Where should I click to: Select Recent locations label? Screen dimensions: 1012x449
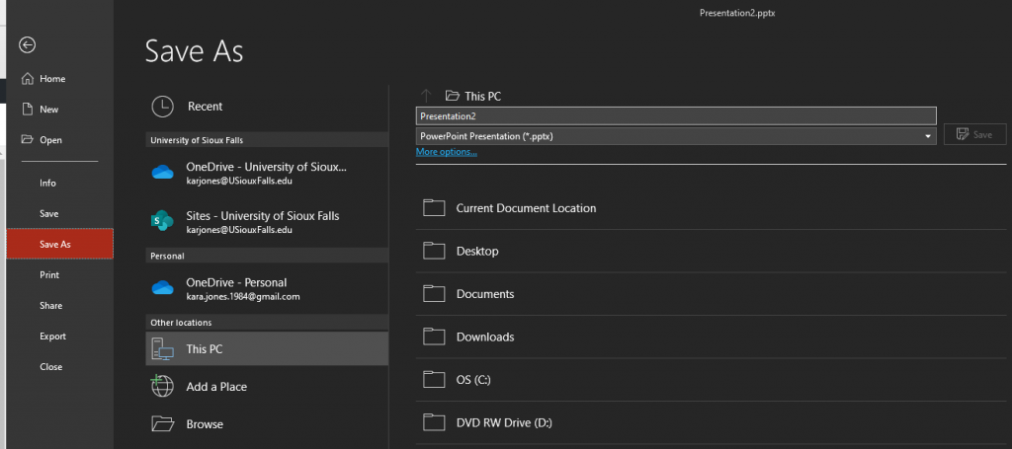(206, 107)
